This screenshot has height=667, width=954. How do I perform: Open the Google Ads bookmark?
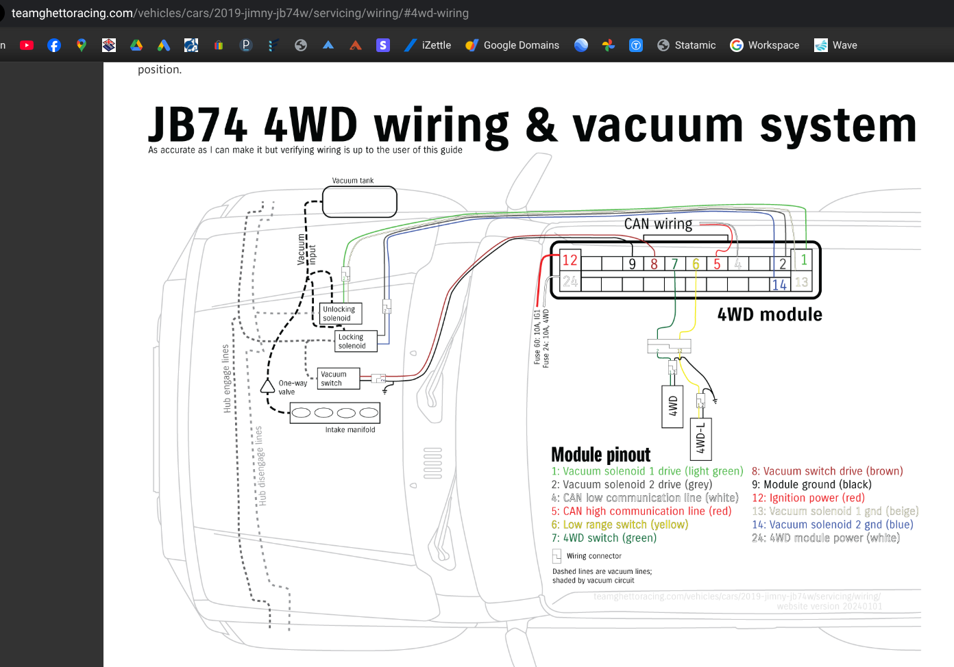click(x=164, y=45)
